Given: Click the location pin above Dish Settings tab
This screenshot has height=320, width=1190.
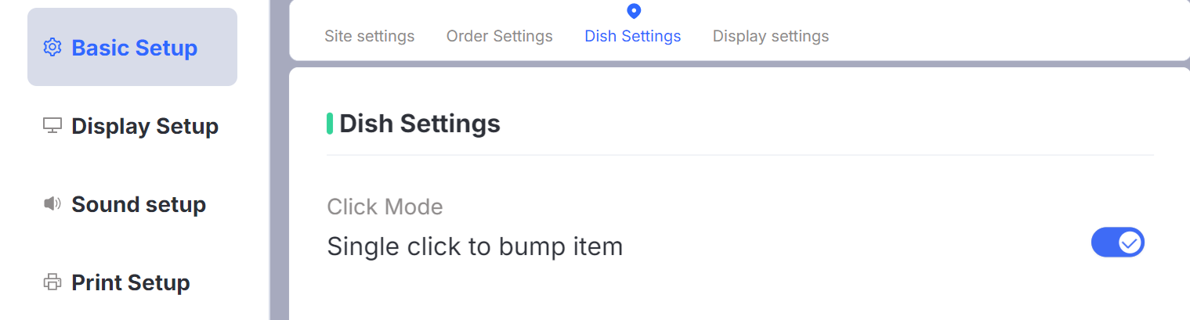Looking at the screenshot, I should point(634,11).
